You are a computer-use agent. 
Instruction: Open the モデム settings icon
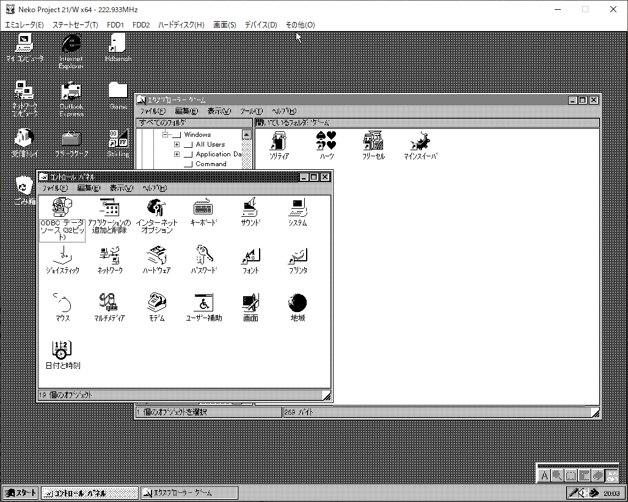click(x=156, y=308)
